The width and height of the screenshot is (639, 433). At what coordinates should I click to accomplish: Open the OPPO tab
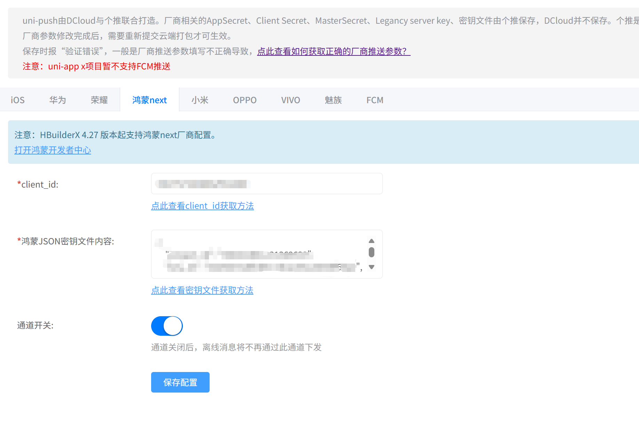pyautogui.click(x=245, y=100)
